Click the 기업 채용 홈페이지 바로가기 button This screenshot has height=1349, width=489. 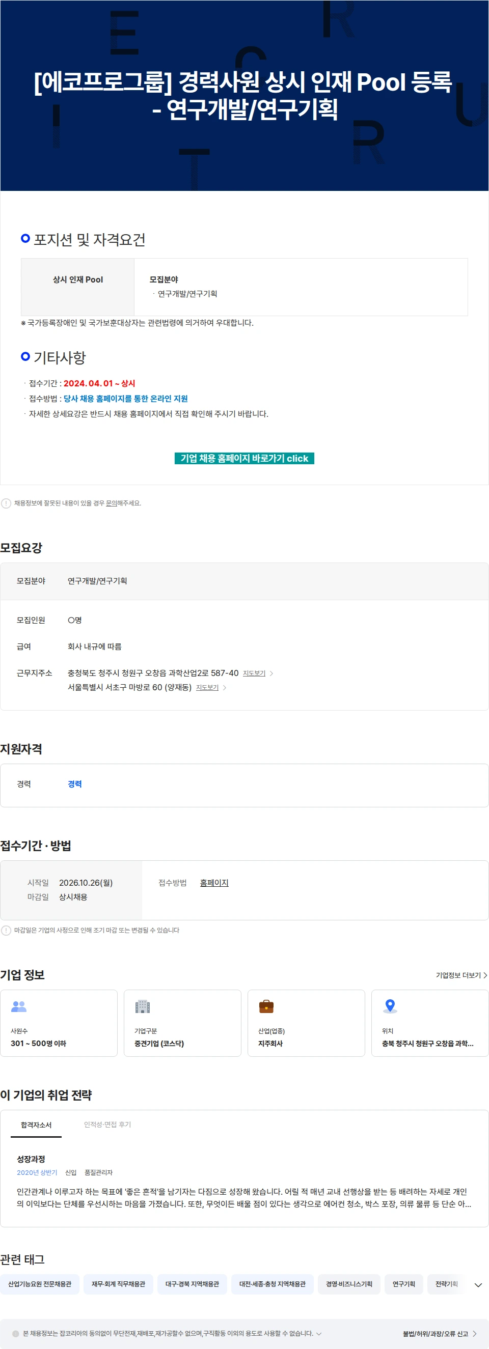pyautogui.click(x=244, y=458)
